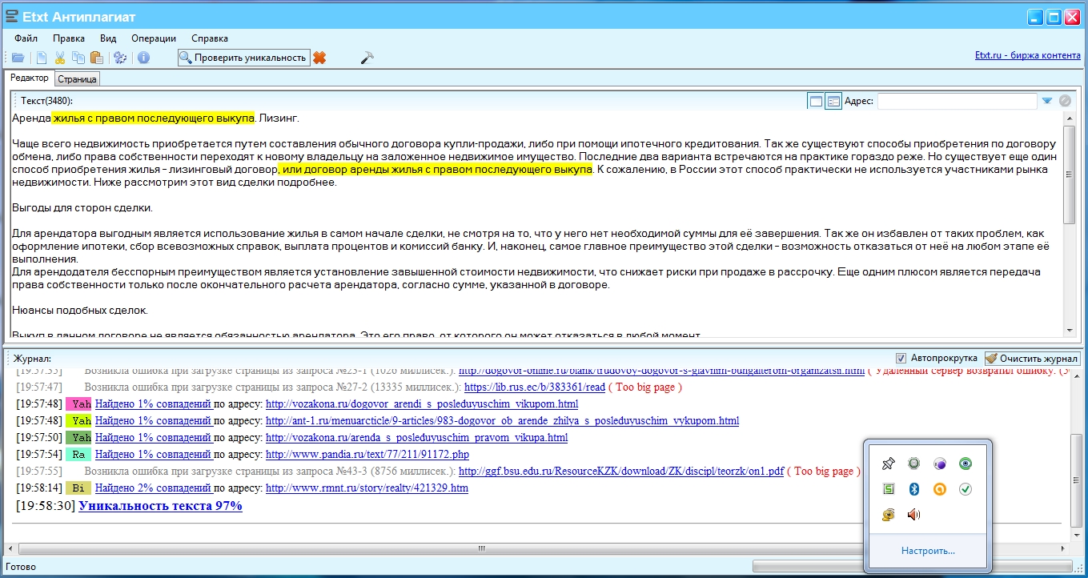Click the pushpin icon in the tray popup
Screen dimensions: 1088x578
[888, 464]
